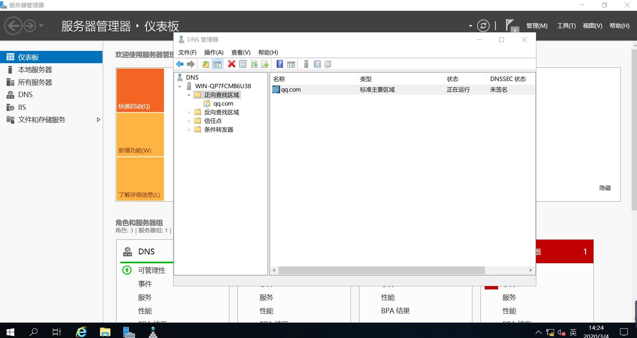Open the 操作(A) menu in DNS Manager
637x338 pixels.
point(214,52)
